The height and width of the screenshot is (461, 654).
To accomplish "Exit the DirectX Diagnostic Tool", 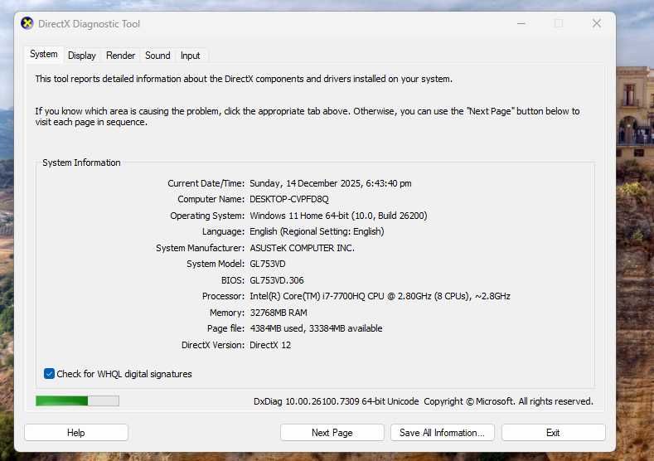I will (x=553, y=433).
